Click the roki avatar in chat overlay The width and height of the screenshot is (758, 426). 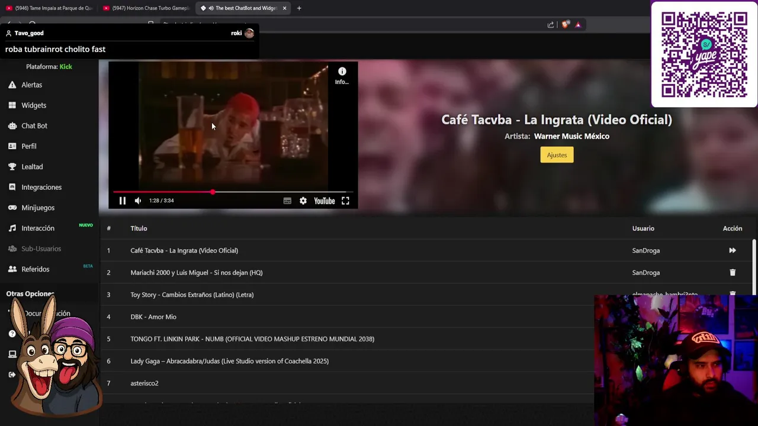click(249, 33)
